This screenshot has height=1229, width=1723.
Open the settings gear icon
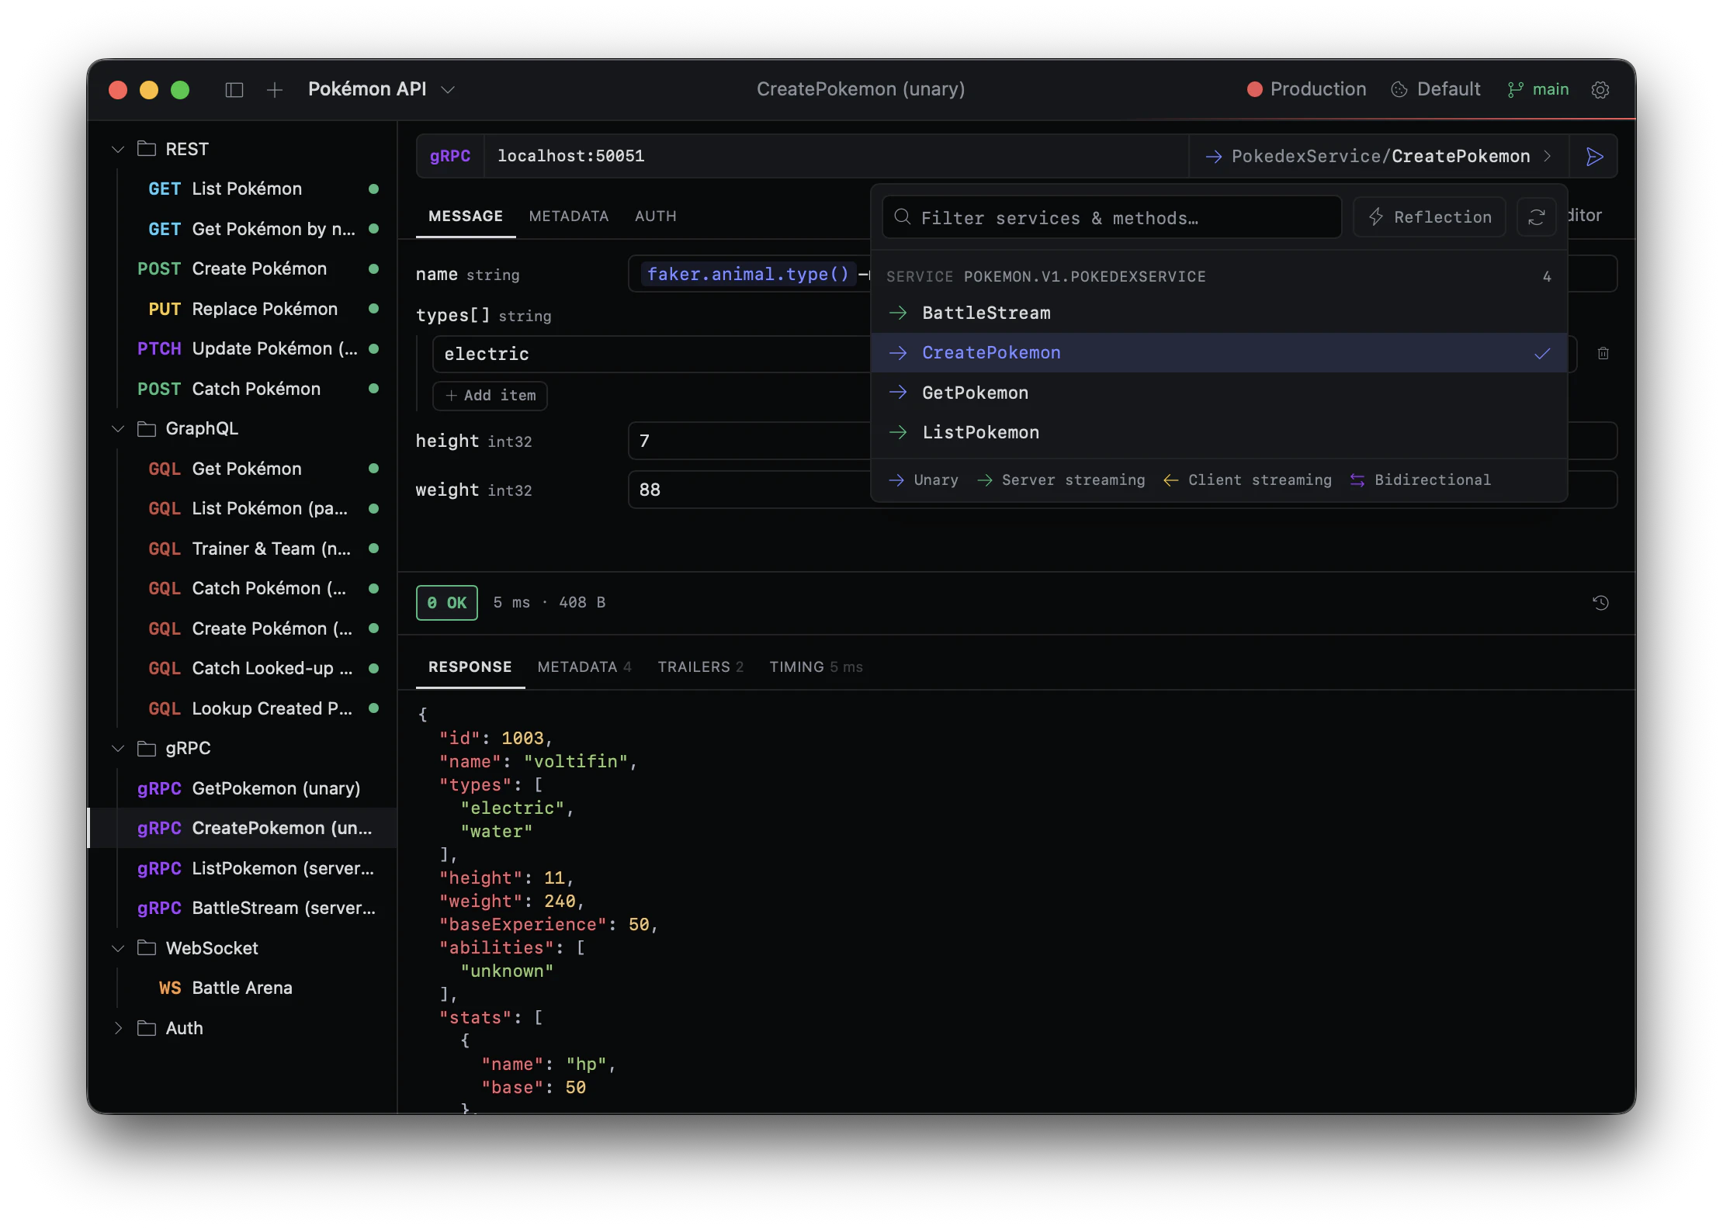1600,90
